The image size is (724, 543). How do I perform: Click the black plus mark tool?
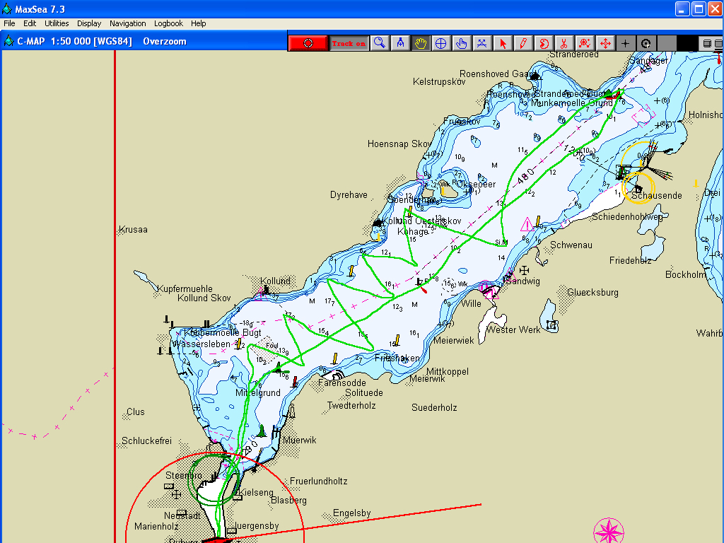625,43
